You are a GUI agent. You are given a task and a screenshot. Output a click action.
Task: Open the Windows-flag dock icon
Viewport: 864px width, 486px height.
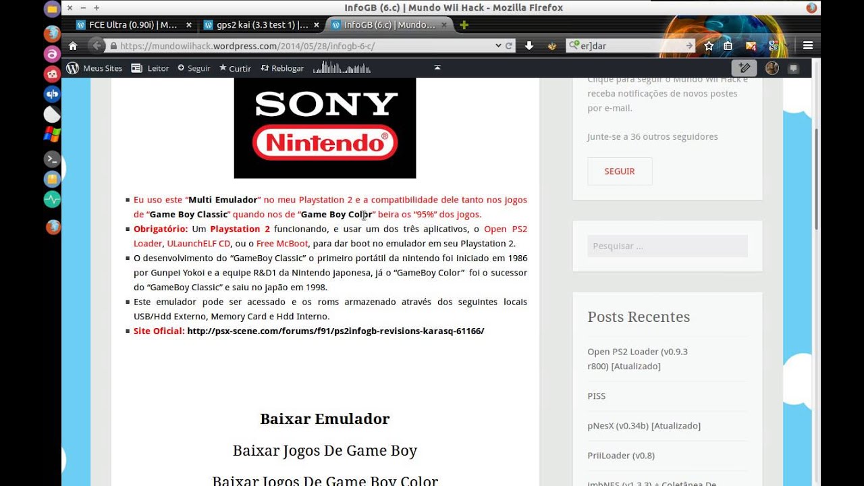52,134
